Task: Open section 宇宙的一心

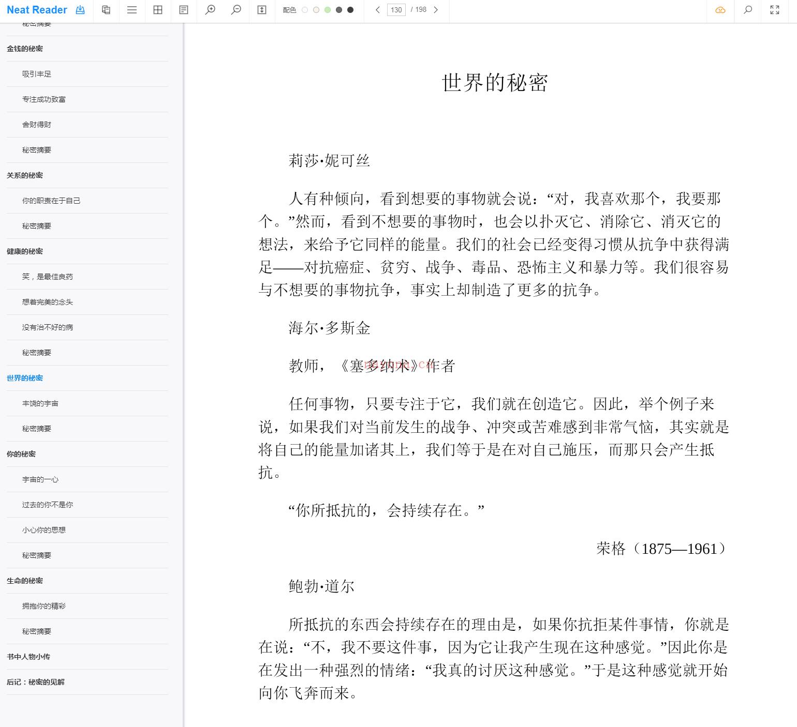Action: coord(40,479)
